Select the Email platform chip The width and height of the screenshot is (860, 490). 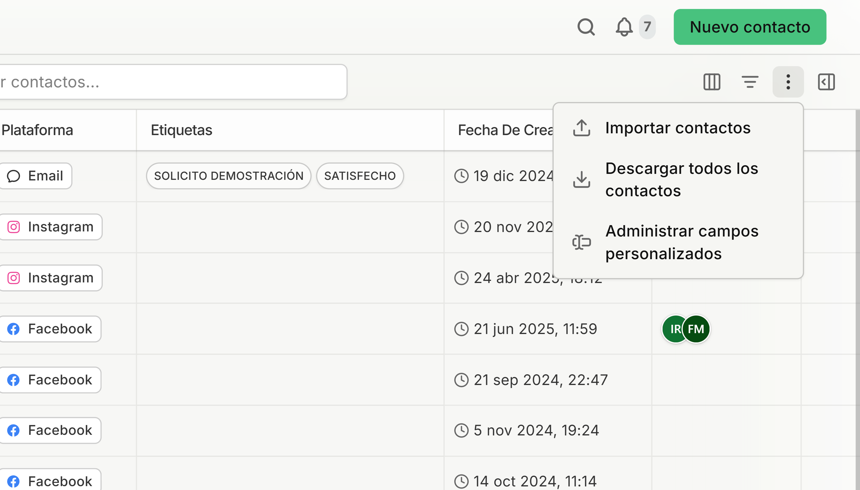click(36, 176)
